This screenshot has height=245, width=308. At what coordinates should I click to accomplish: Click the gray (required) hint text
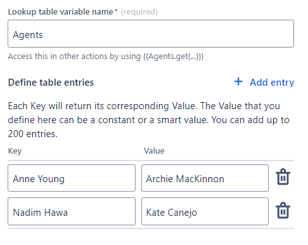pyautogui.click(x=139, y=12)
